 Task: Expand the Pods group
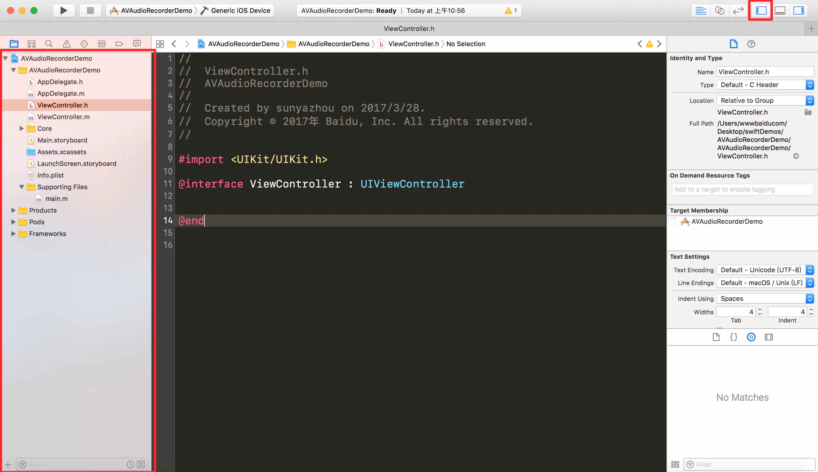[13, 222]
